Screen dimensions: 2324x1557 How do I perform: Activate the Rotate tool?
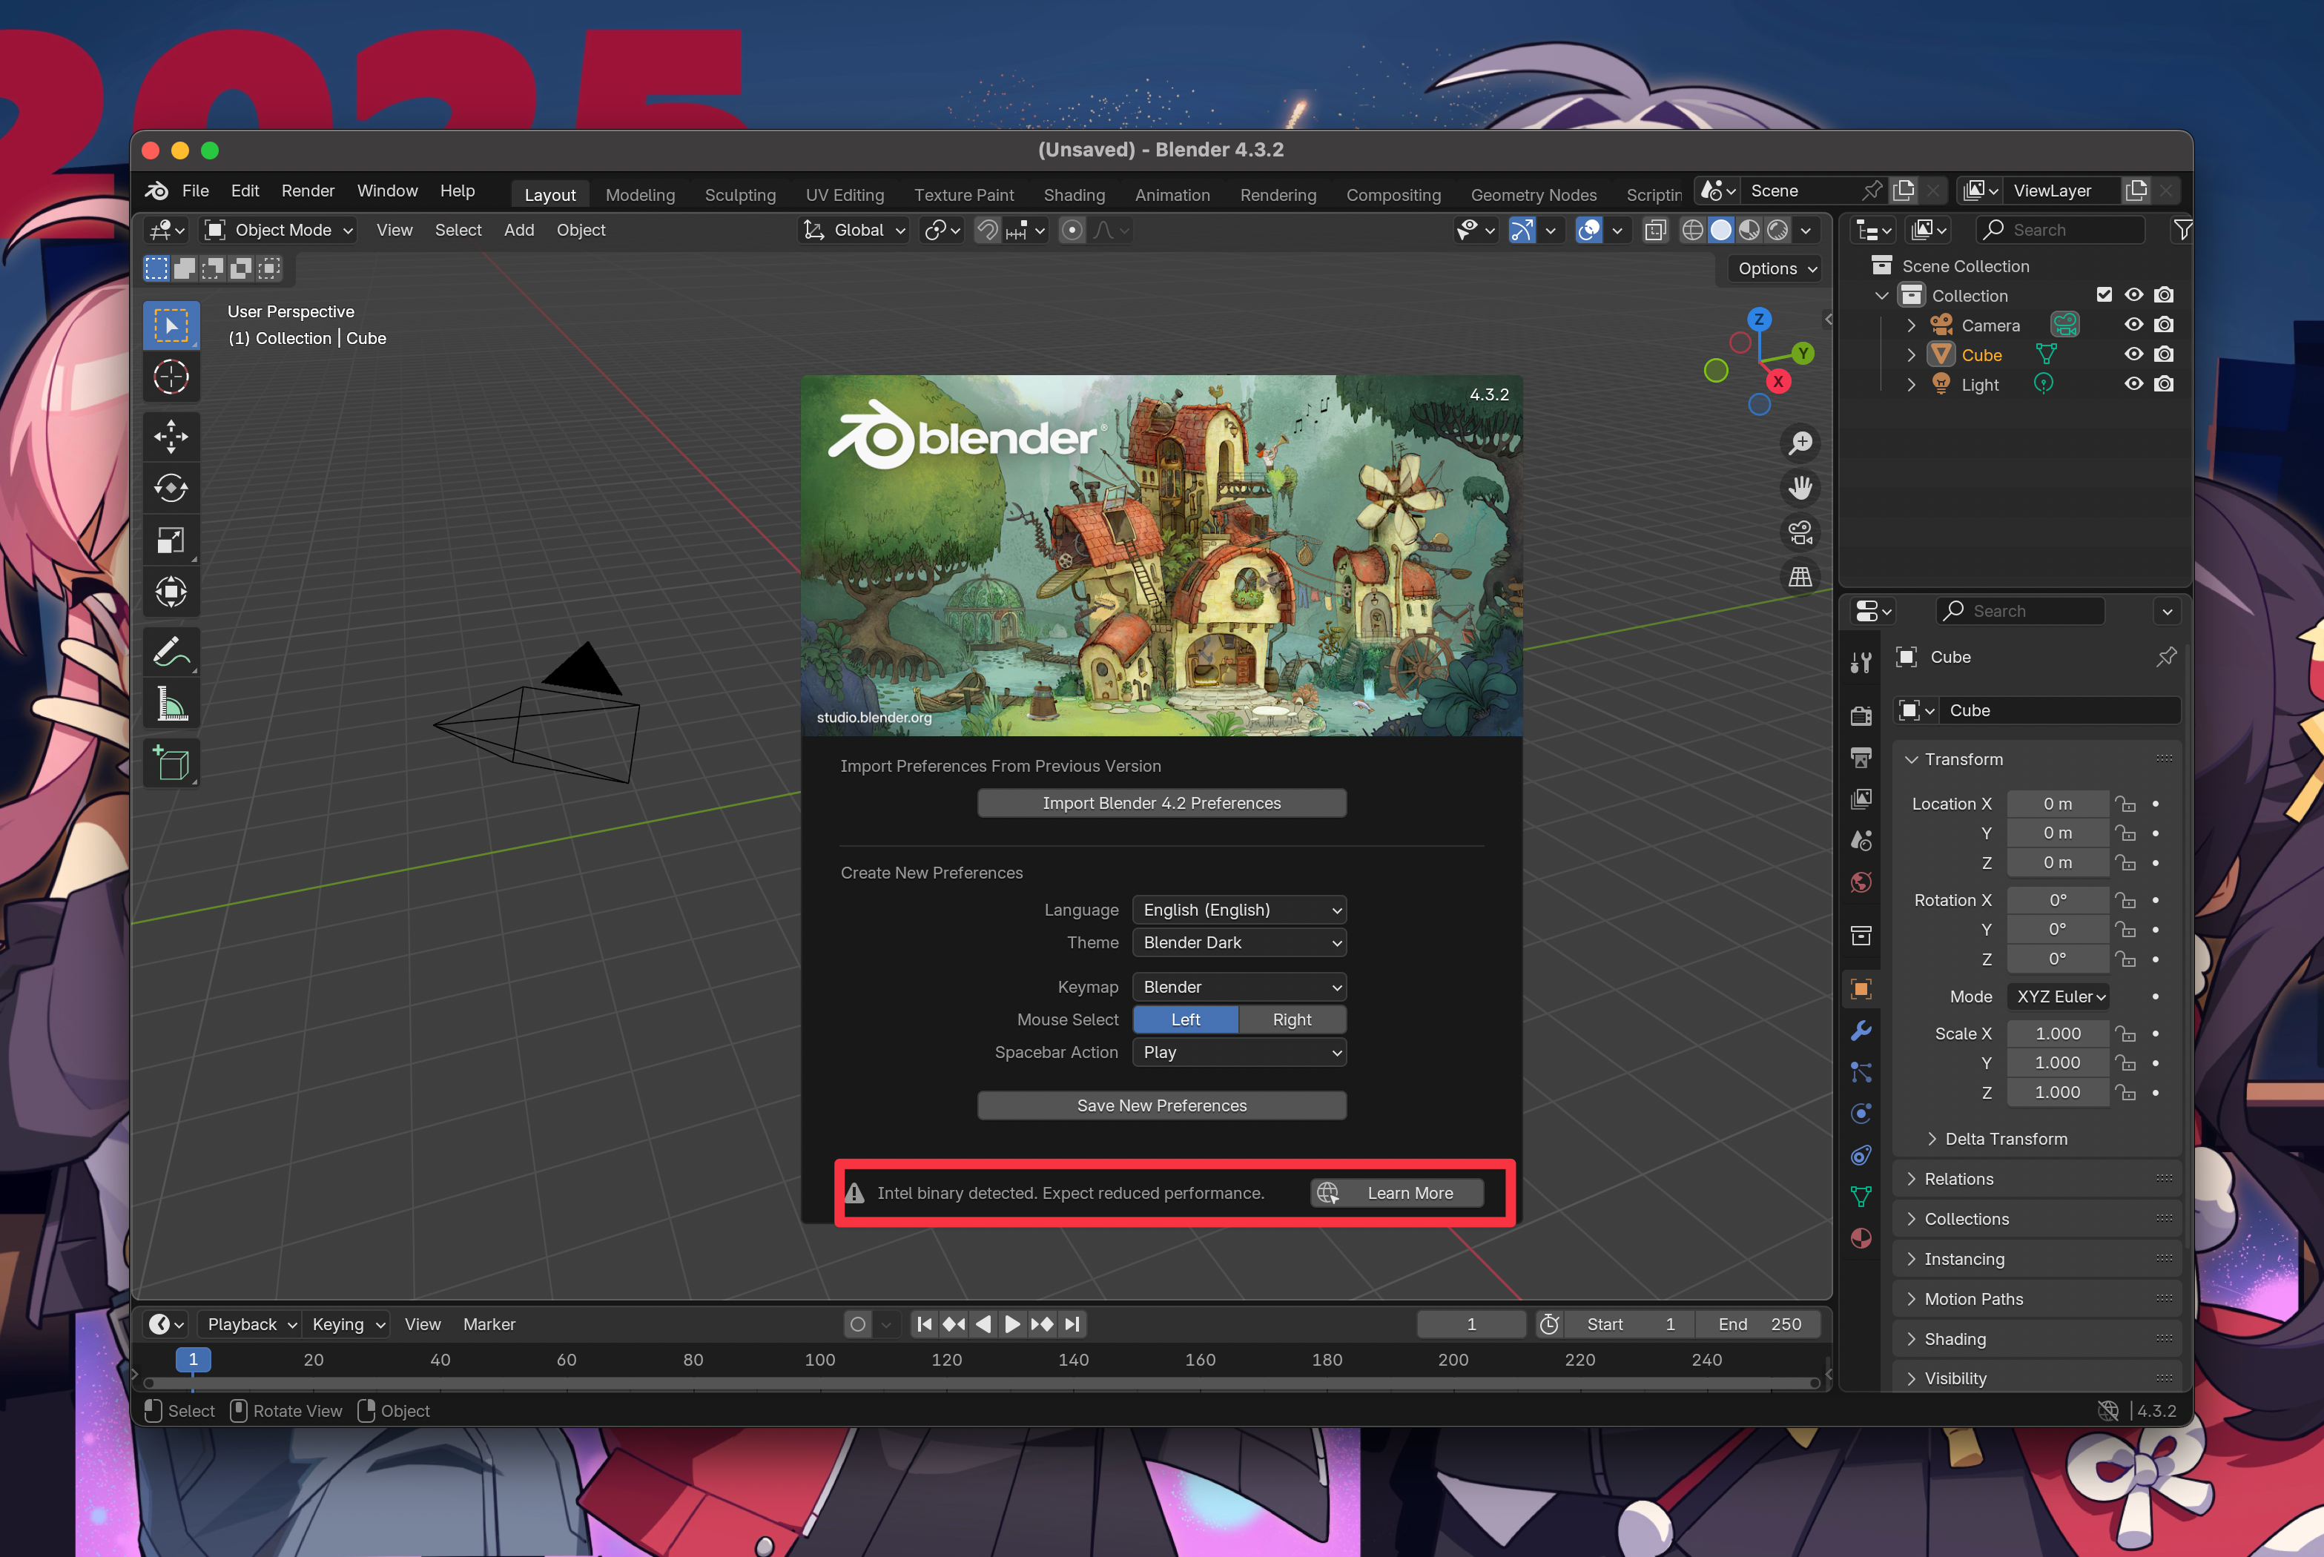171,489
